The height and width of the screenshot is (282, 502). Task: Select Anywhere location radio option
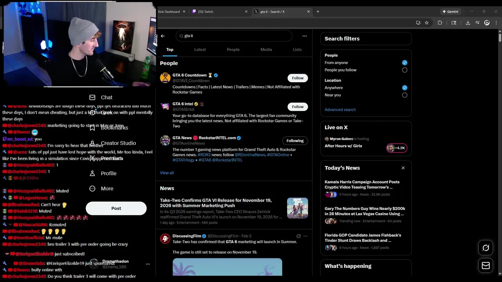coord(404,88)
